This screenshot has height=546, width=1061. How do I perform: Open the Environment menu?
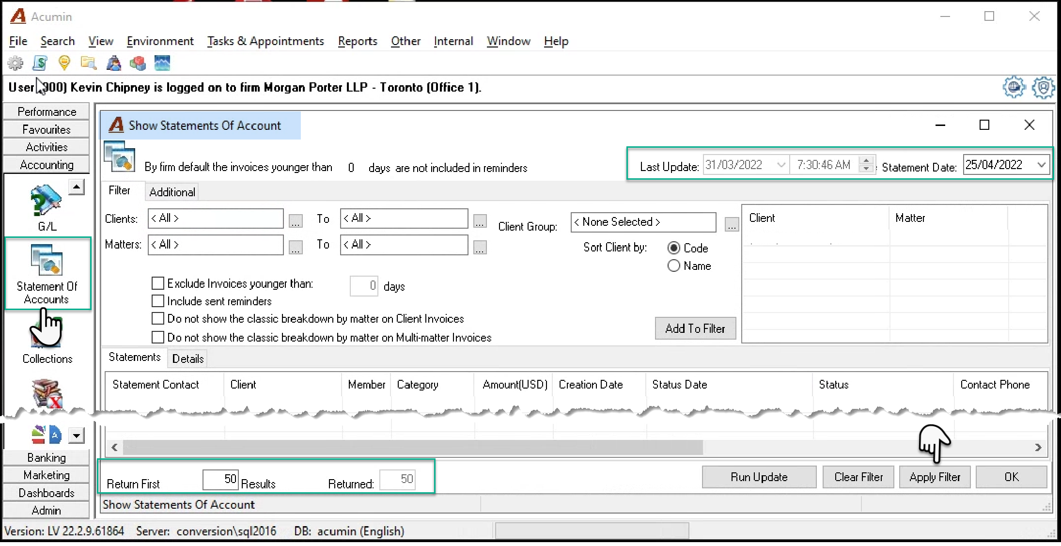click(x=160, y=41)
